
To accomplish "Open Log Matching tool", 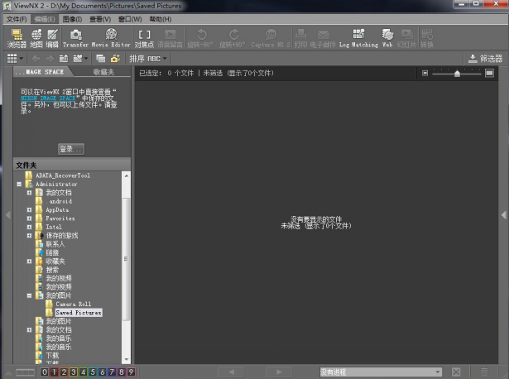I will tap(358, 38).
